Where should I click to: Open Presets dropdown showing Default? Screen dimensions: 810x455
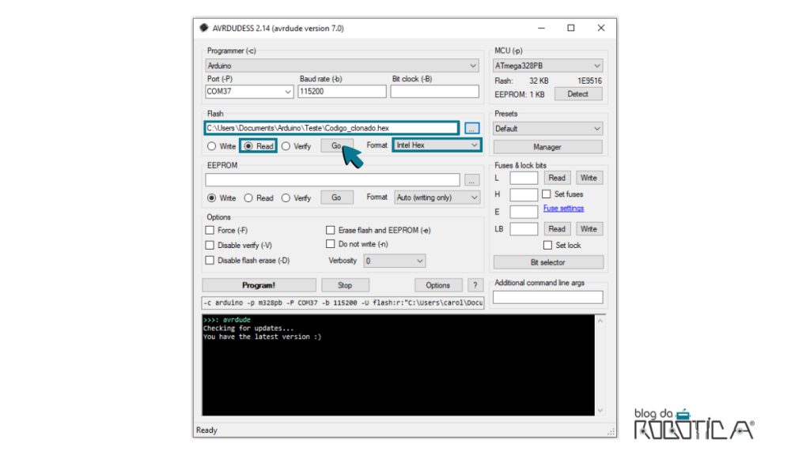click(x=547, y=129)
